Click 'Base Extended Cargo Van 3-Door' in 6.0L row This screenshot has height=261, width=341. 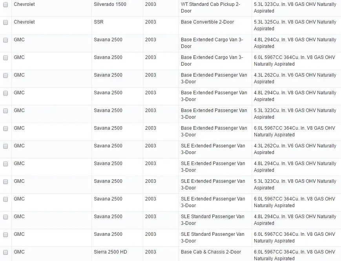click(212, 61)
